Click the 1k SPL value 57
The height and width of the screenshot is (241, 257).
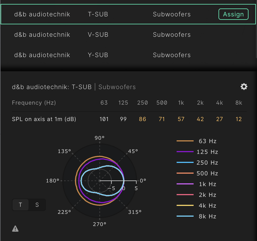click(181, 119)
